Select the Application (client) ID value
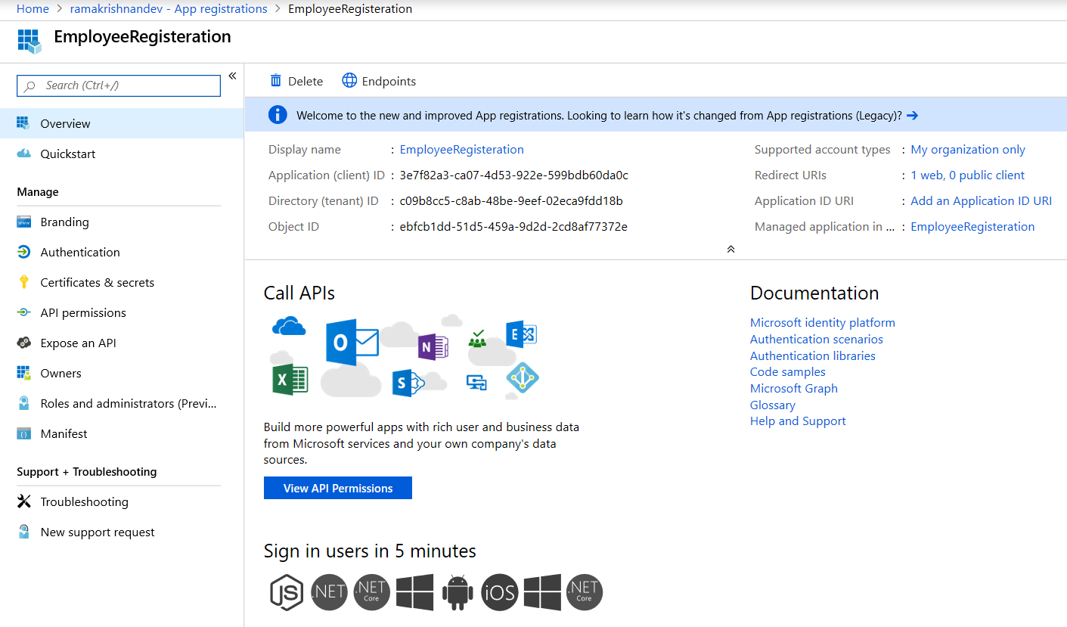 click(x=513, y=175)
